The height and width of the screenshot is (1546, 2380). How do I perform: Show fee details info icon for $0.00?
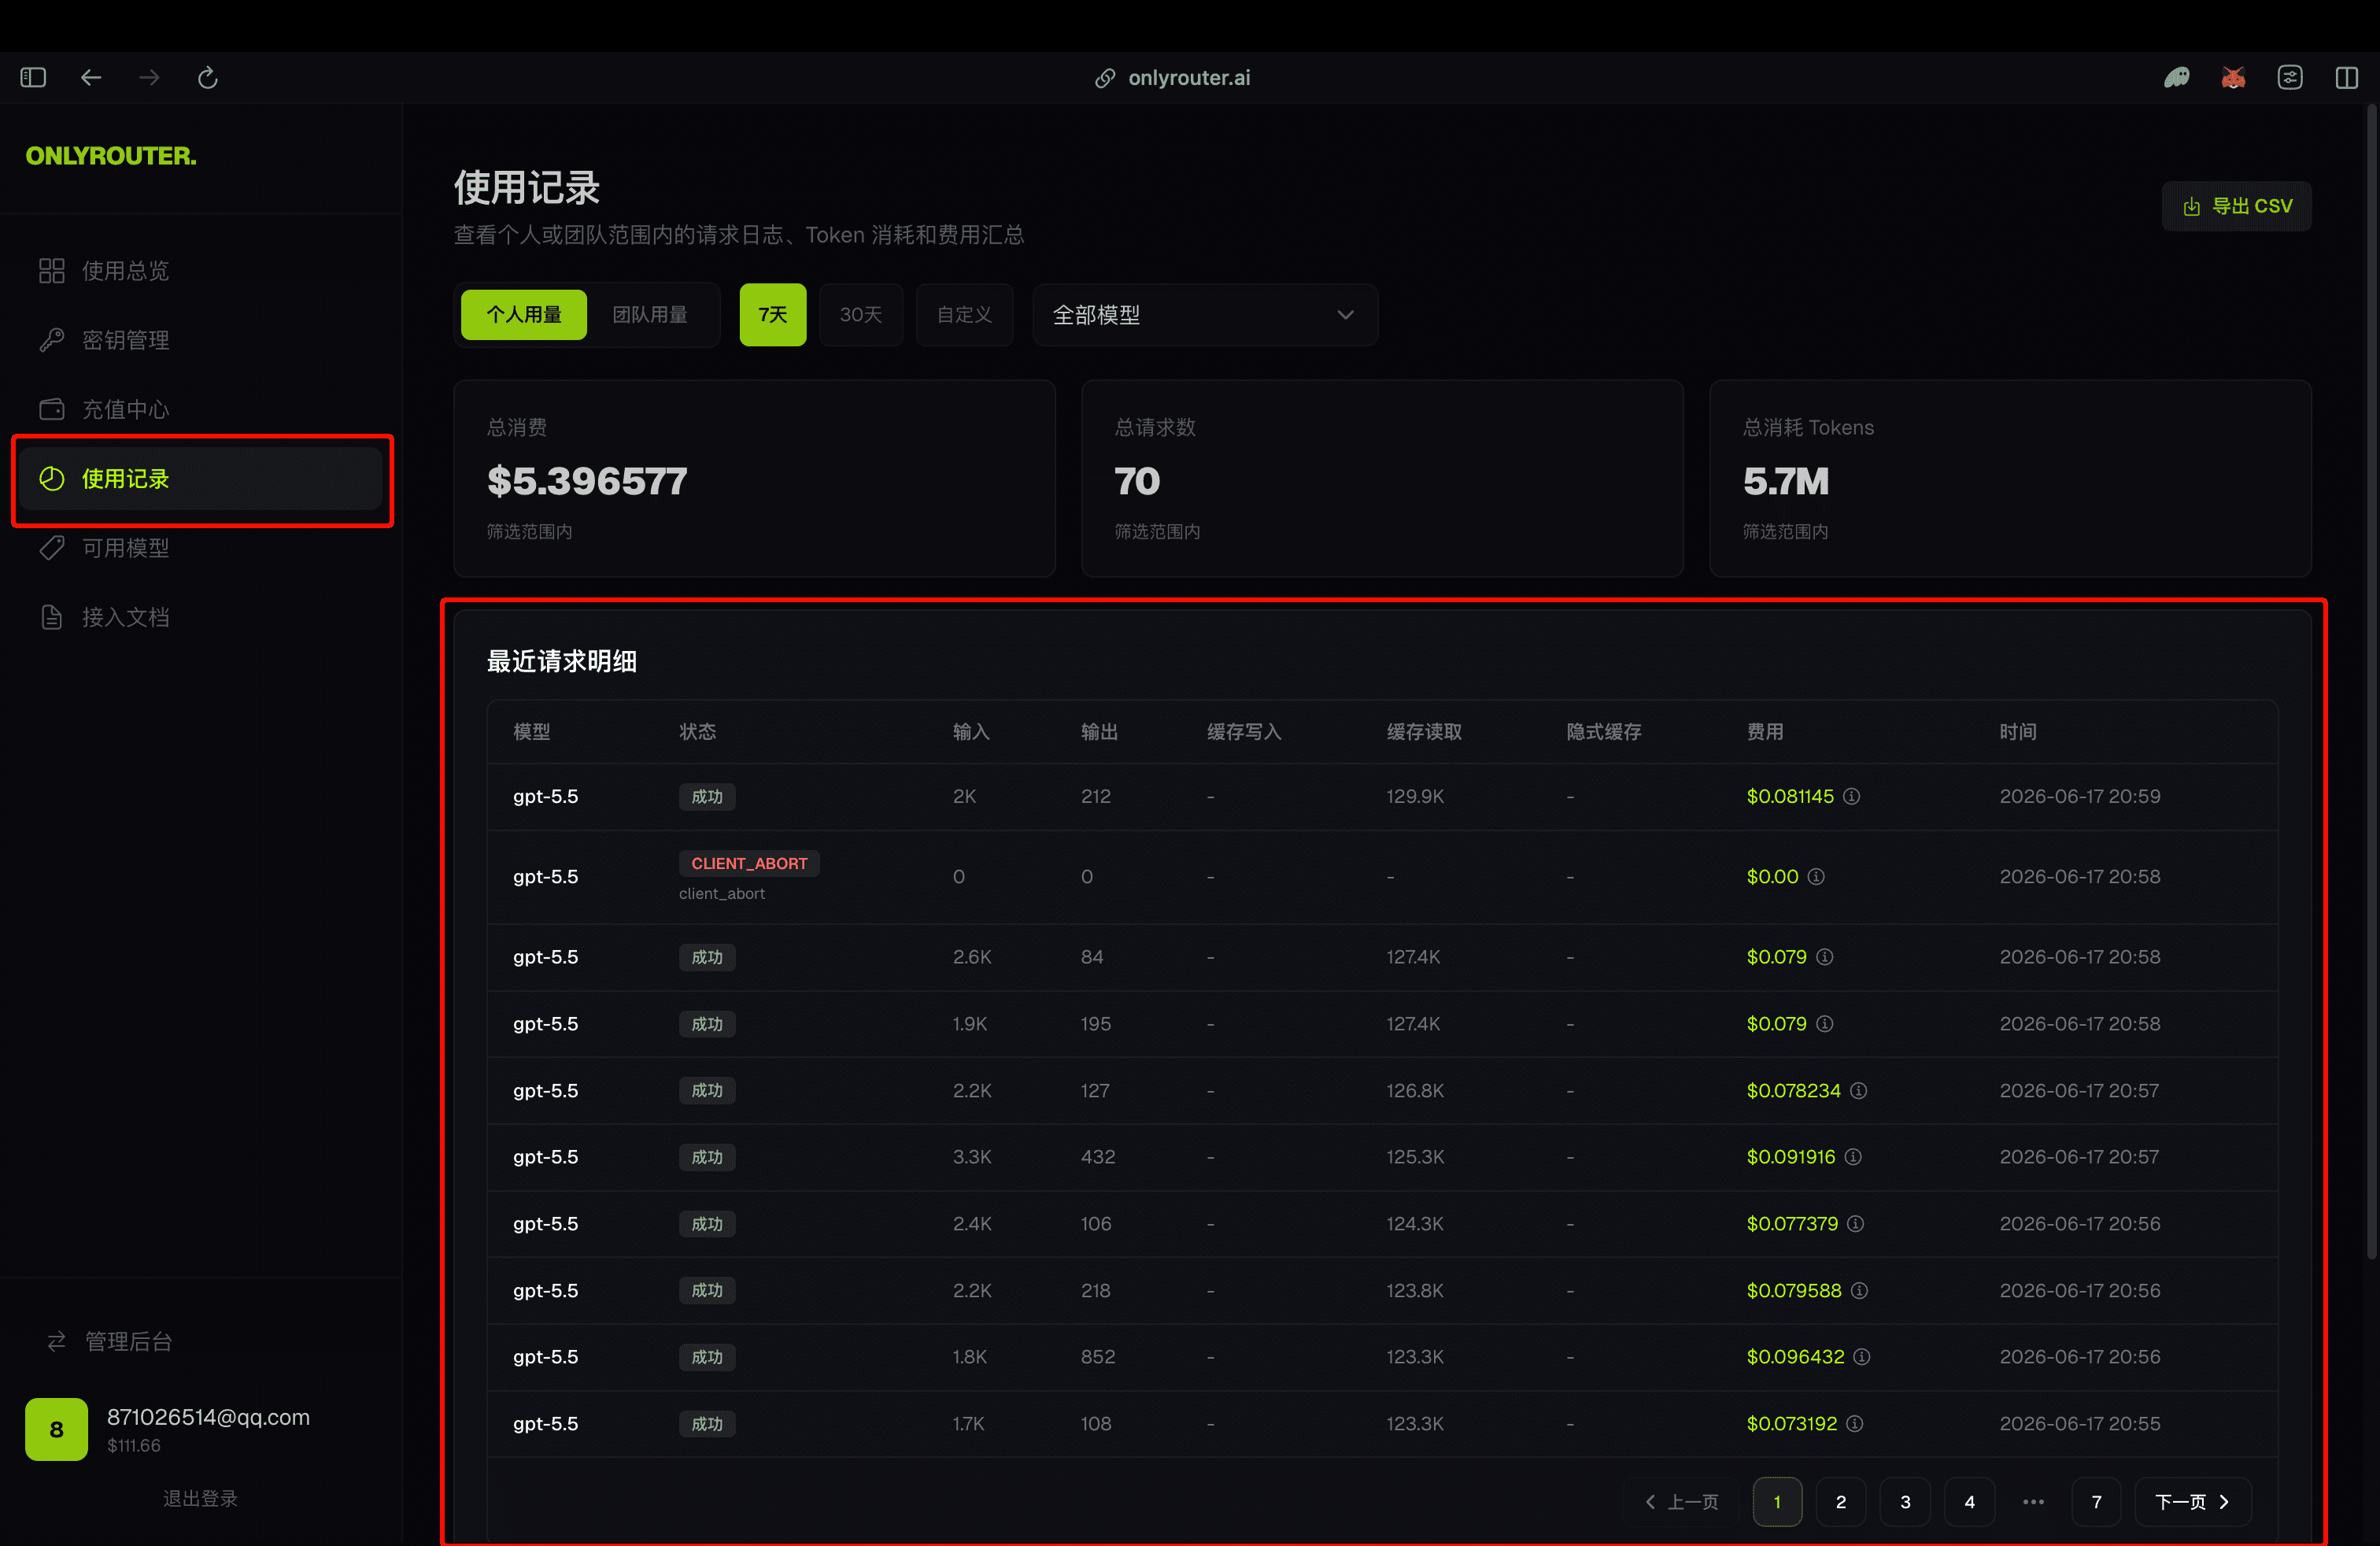pos(1816,876)
